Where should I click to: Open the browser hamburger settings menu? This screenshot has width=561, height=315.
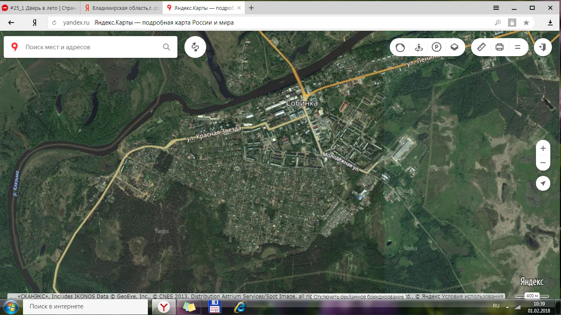[496, 8]
